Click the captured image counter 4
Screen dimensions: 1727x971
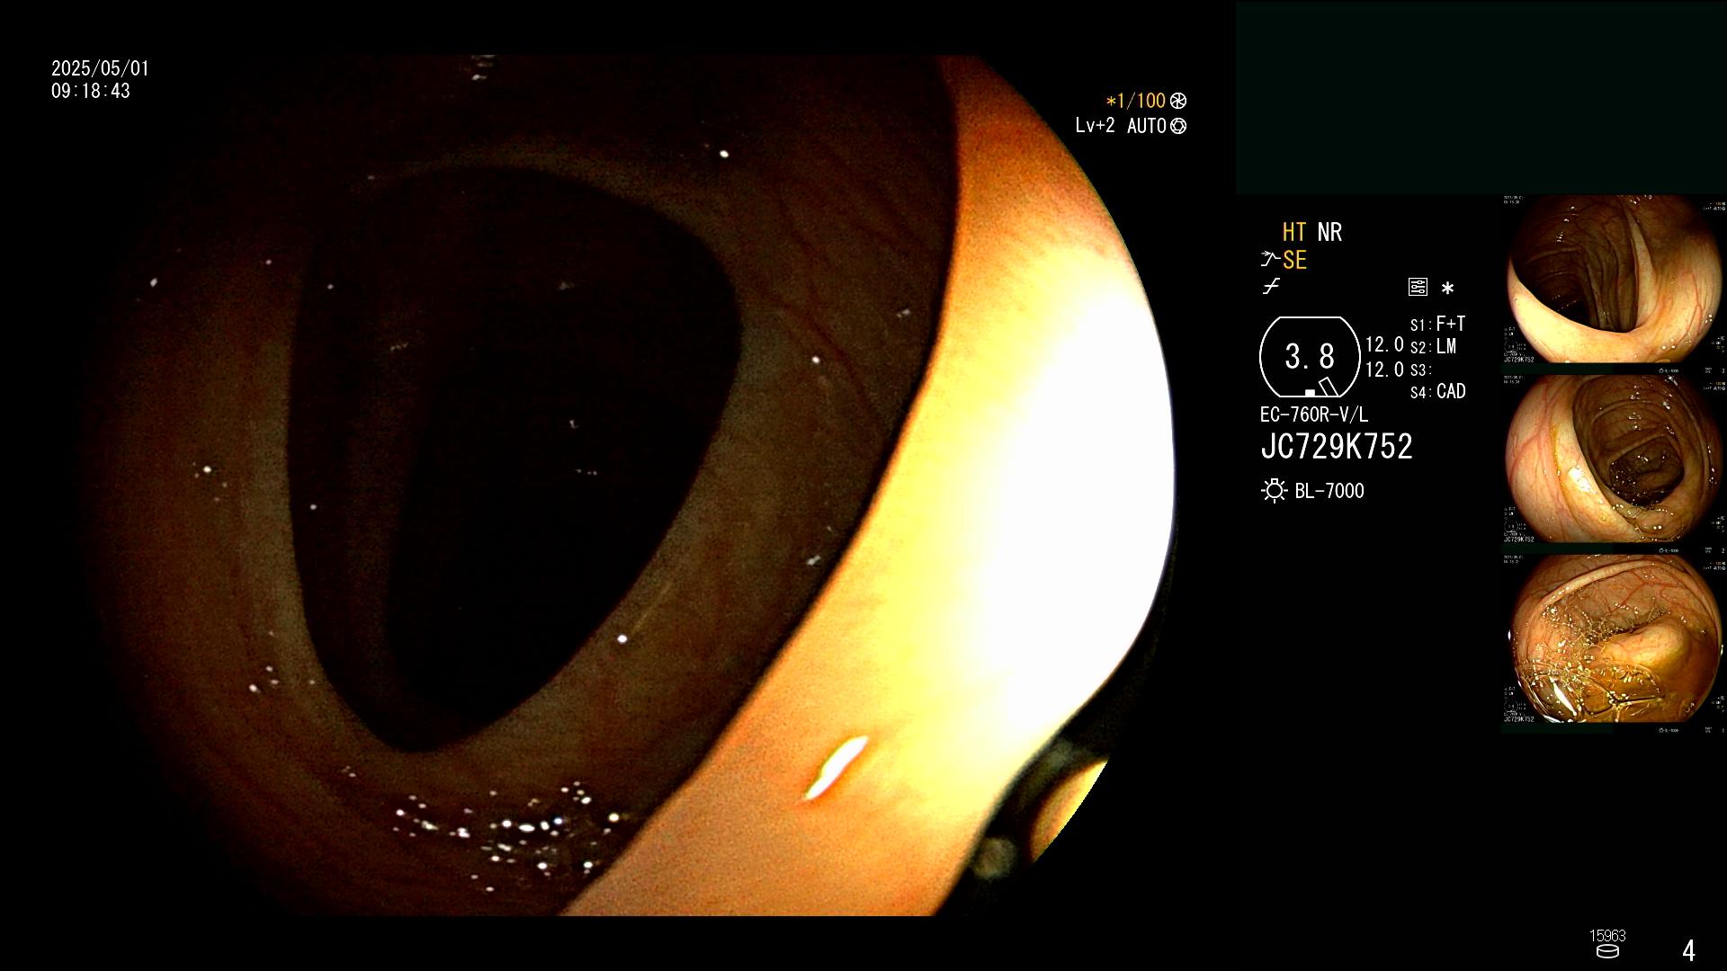[1688, 950]
